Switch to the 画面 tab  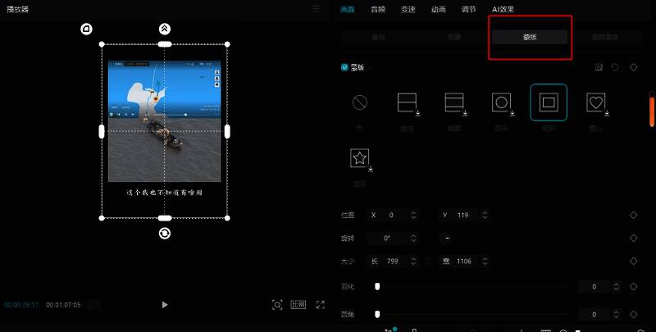[348, 9]
